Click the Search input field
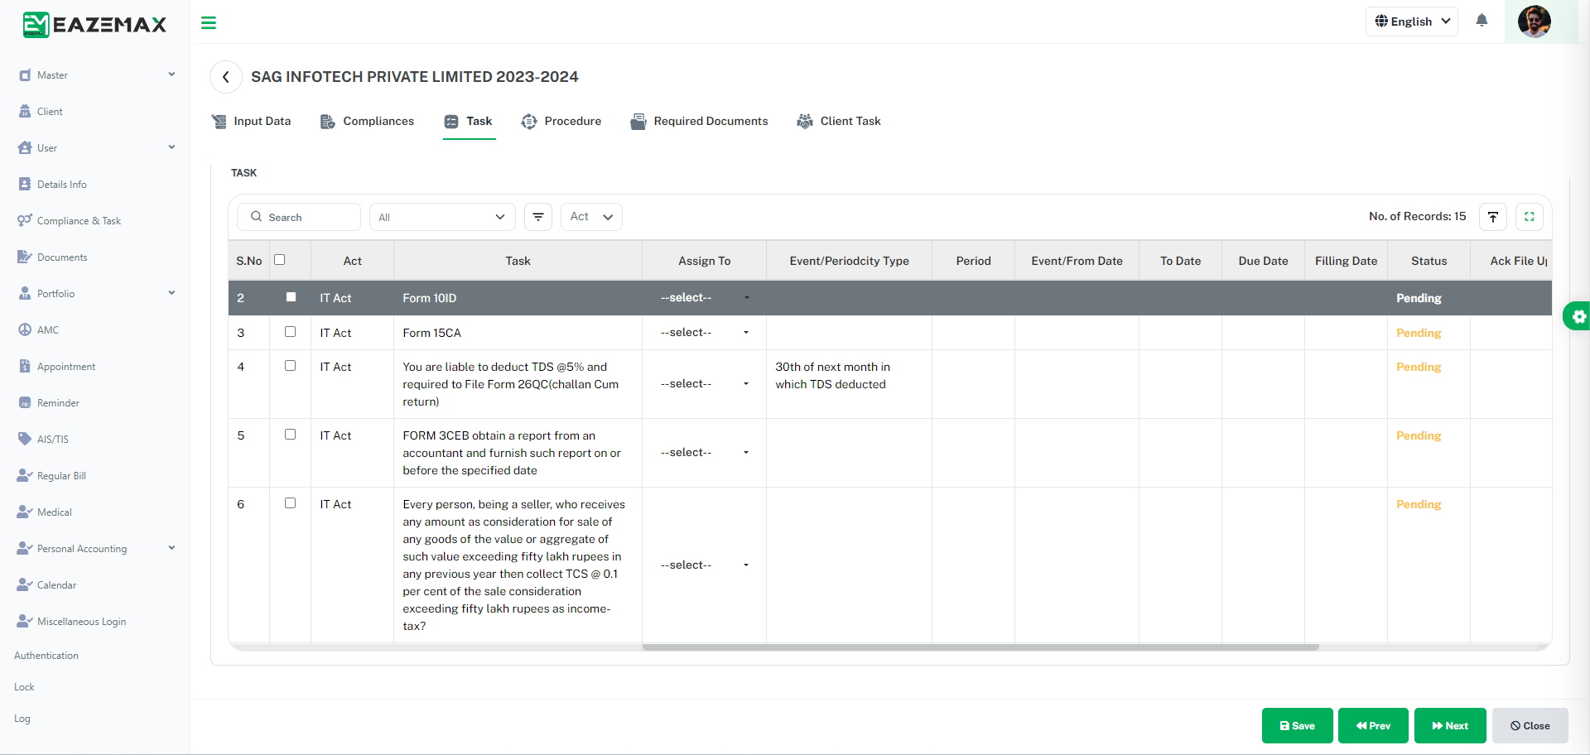The height and width of the screenshot is (755, 1590). [299, 217]
